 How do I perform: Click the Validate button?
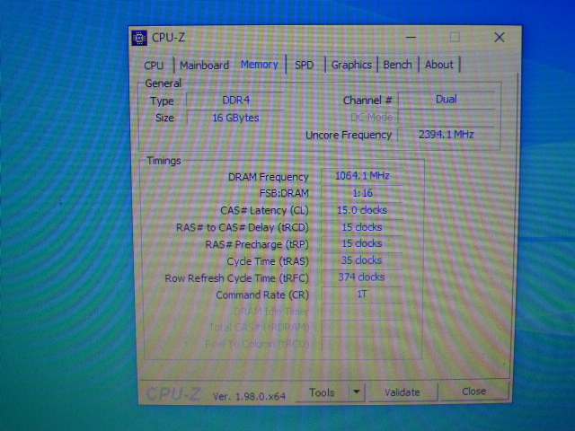402,392
